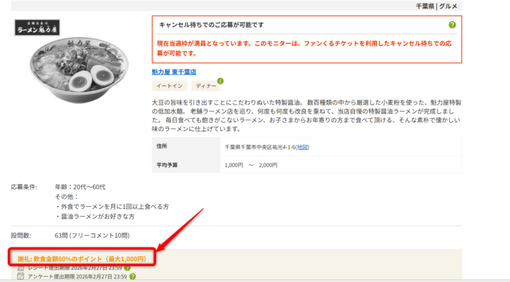Click the キャンセル待ち notice heading
This screenshot has width=510, height=282.
point(212,25)
